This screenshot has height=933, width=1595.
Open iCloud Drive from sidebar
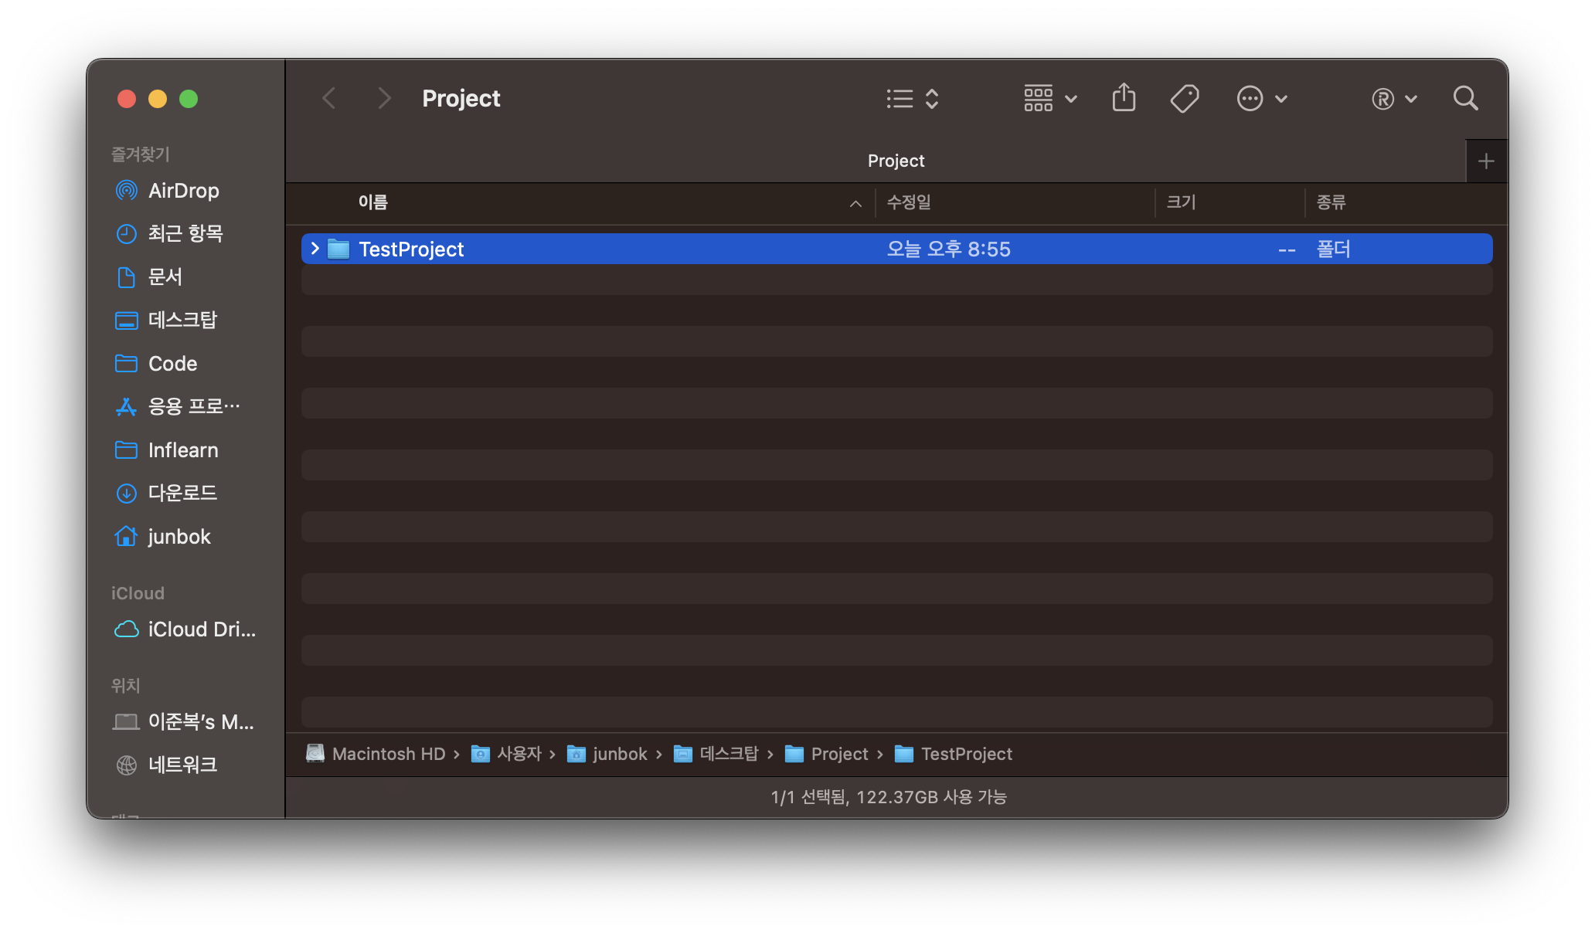pos(201,629)
